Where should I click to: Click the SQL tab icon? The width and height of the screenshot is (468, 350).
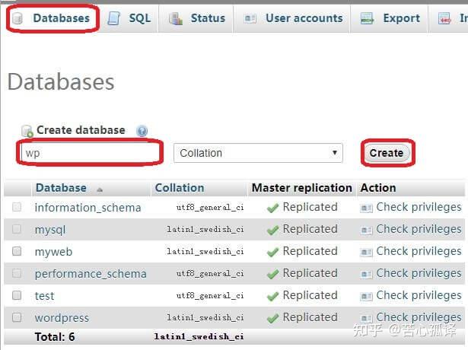coord(114,18)
